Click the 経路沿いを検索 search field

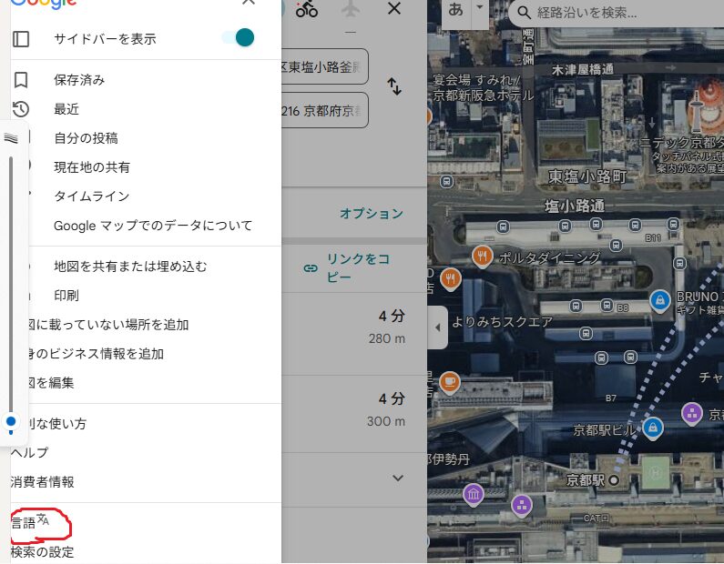618,13
